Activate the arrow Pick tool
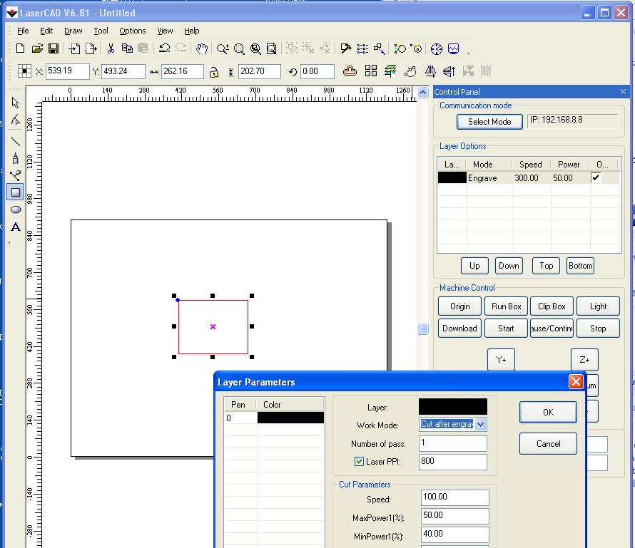 pos(16,103)
